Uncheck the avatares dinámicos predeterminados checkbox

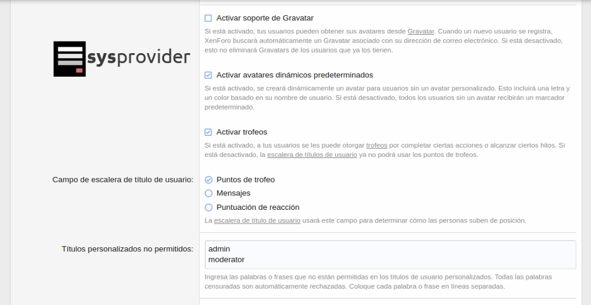(208, 75)
